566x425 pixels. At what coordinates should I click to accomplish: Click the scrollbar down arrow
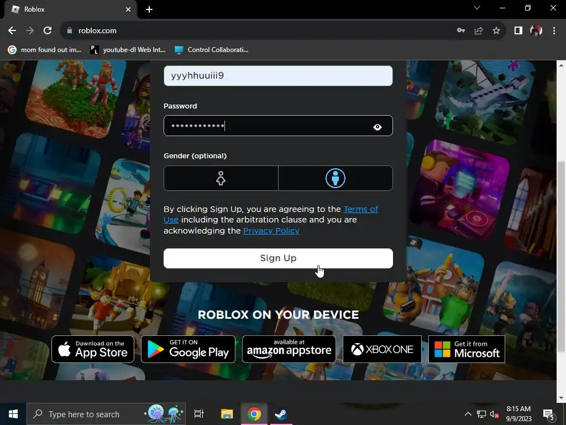(x=561, y=398)
